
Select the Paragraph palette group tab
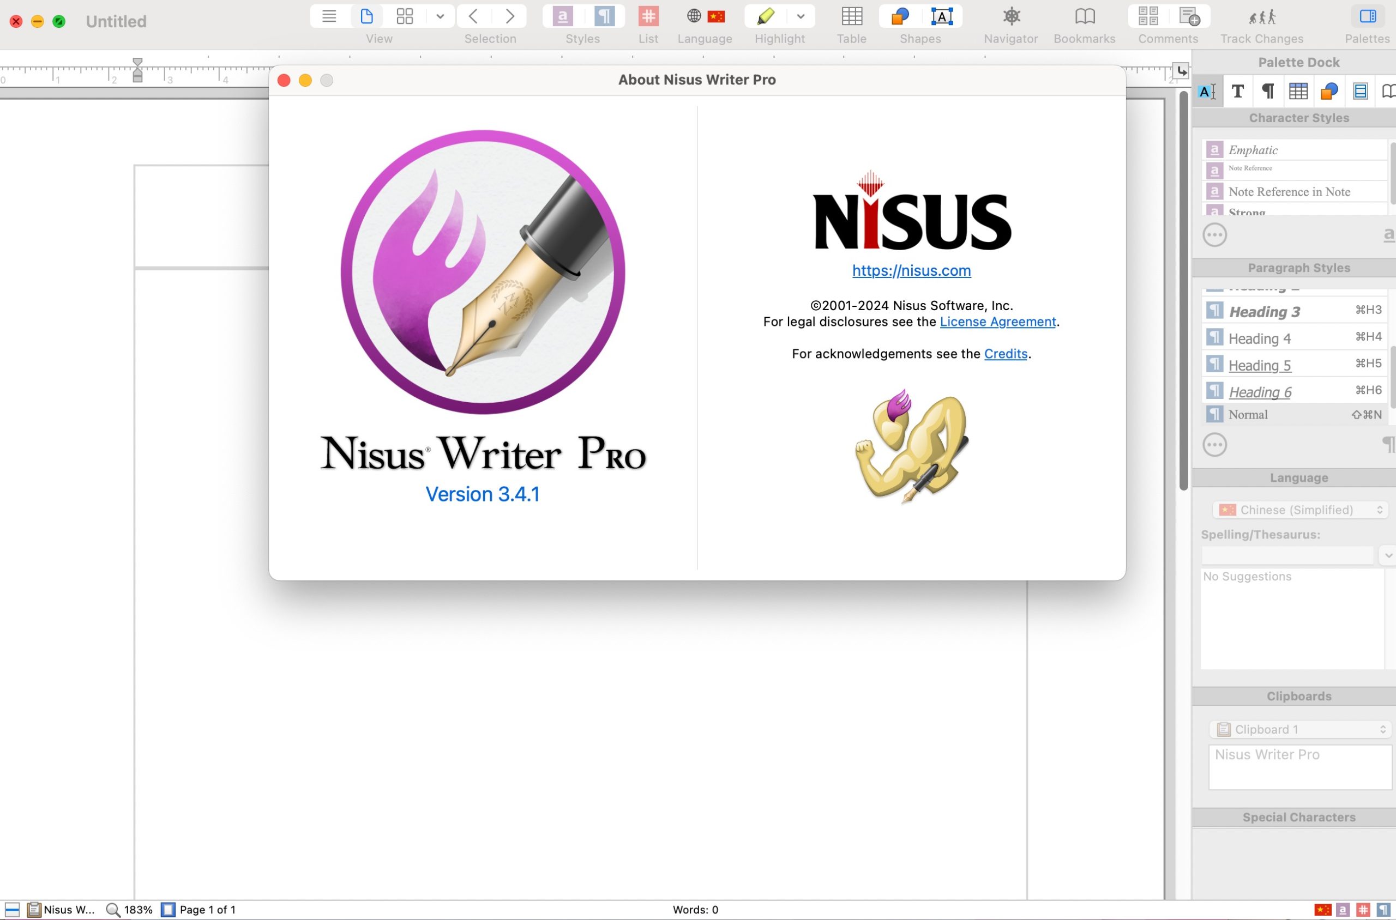1268,91
